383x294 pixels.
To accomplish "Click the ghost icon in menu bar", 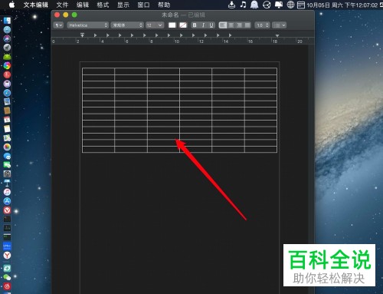I will coord(254,5).
